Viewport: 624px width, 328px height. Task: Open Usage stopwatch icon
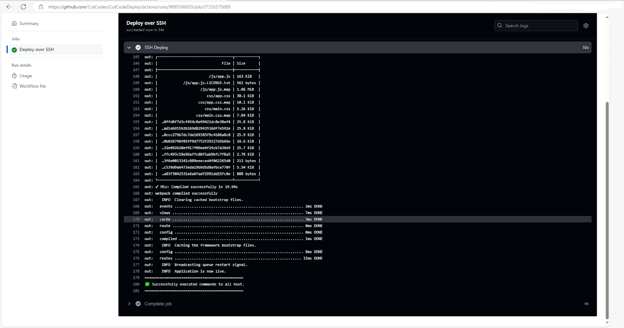tap(14, 76)
